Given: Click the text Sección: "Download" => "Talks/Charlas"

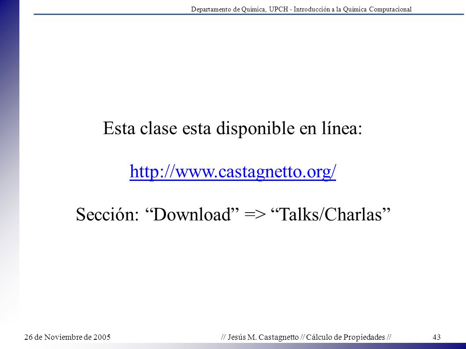Looking at the screenshot, I should coord(233,214).
